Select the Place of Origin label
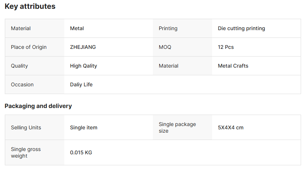The width and height of the screenshot is (304, 169). pyautogui.click(x=29, y=47)
